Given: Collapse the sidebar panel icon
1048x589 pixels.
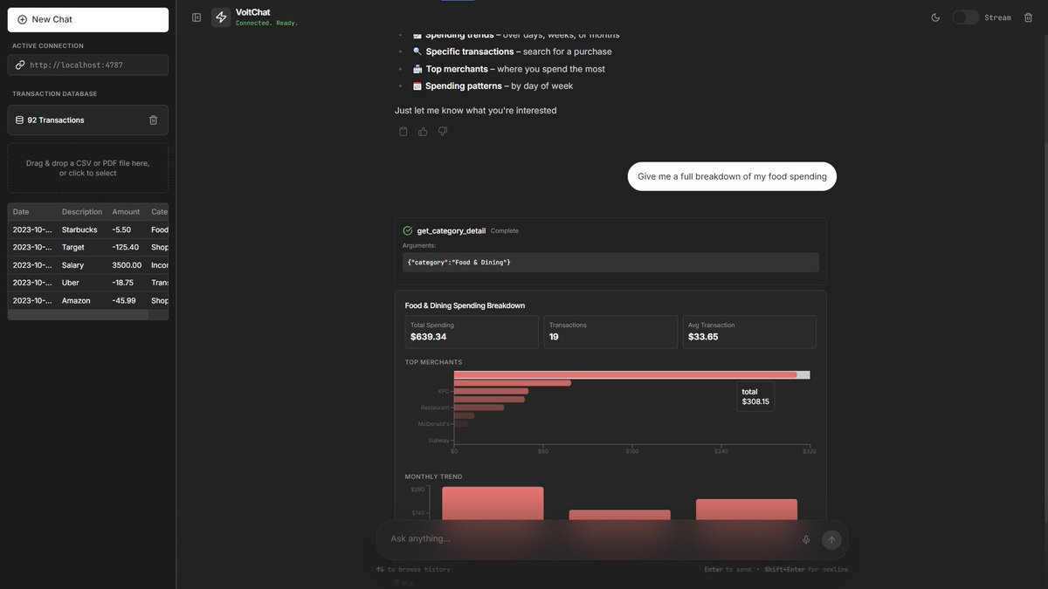Looking at the screenshot, I should pos(196,17).
